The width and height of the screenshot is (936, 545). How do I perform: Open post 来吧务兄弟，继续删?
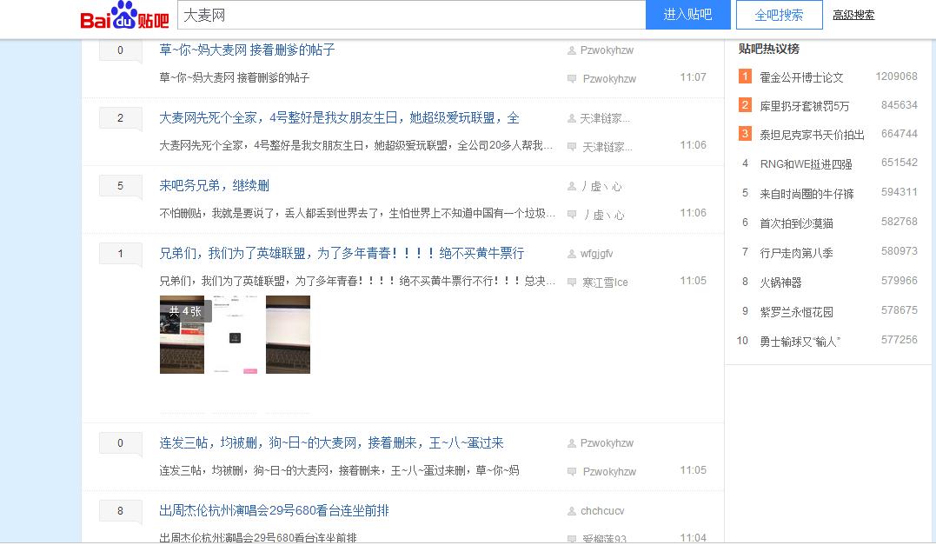coord(214,186)
